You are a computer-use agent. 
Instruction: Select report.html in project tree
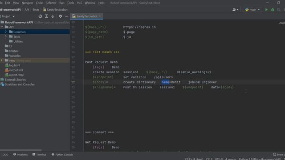(x=16, y=75)
